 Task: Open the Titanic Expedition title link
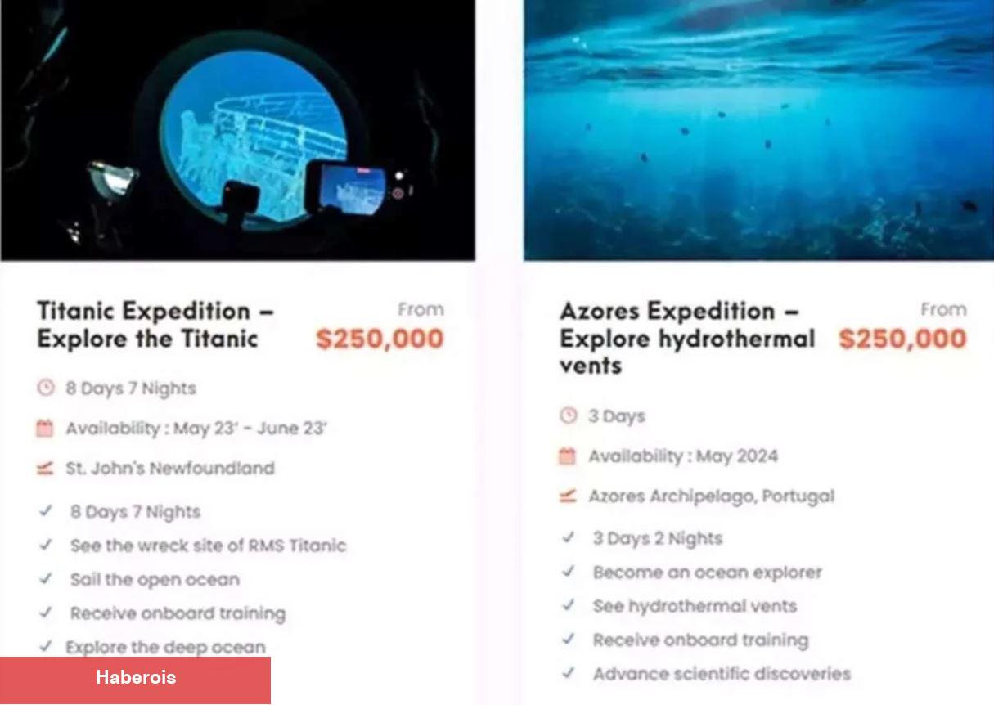tap(155, 325)
